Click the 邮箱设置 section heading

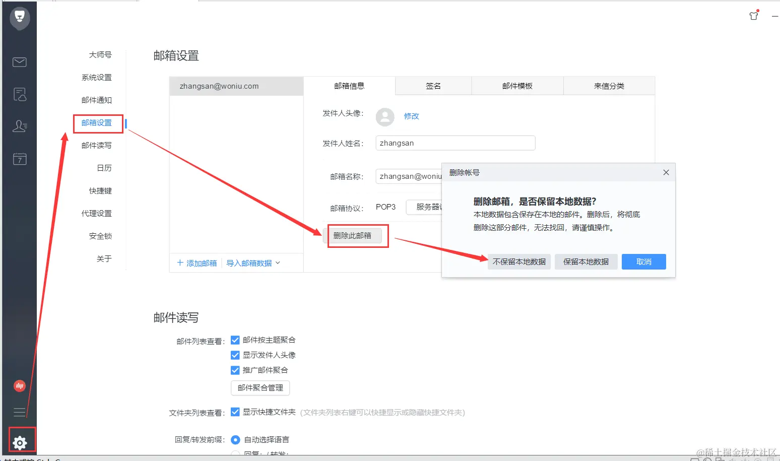click(176, 55)
